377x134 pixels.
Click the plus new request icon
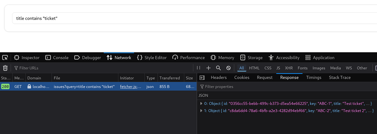coord(208,68)
